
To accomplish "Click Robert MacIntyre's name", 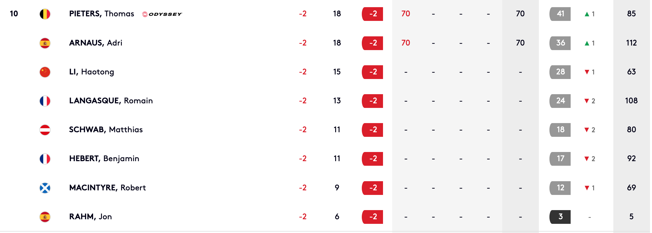I will [x=107, y=188].
